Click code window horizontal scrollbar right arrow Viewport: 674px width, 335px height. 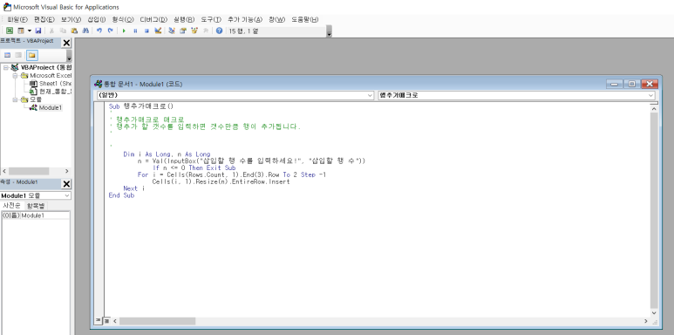pos(646,321)
